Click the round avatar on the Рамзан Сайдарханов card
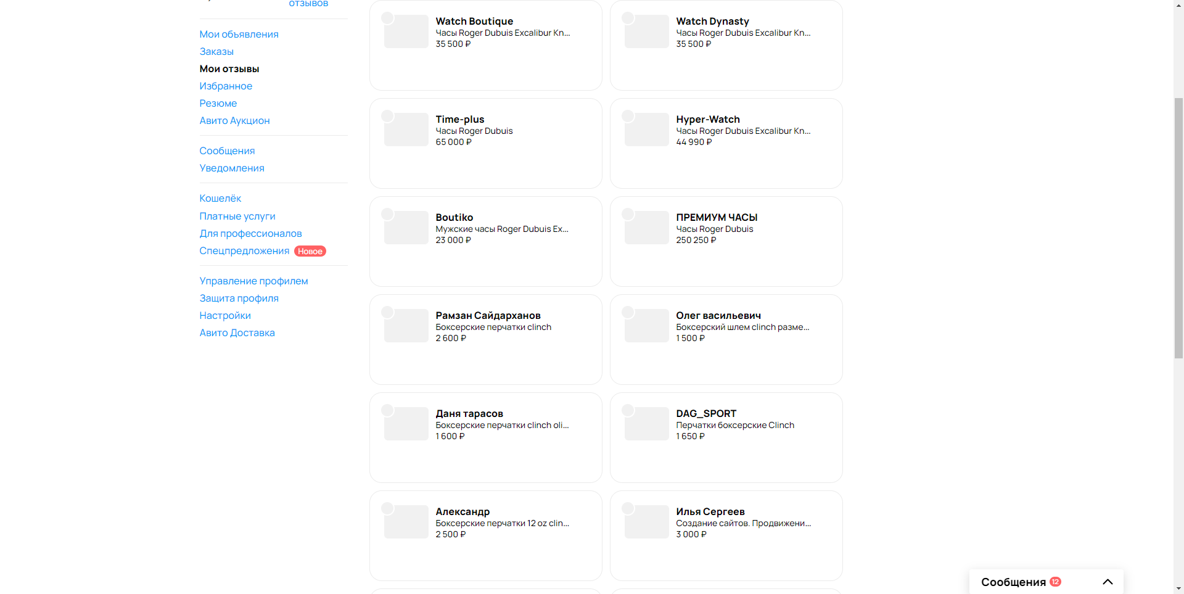Image resolution: width=1184 pixels, height=594 pixels. point(387,312)
